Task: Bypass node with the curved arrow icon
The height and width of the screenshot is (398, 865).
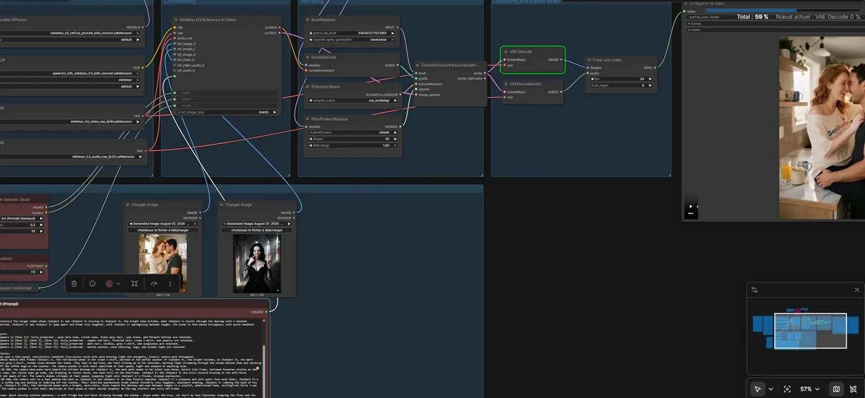Action: pyautogui.click(x=153, y=284)
